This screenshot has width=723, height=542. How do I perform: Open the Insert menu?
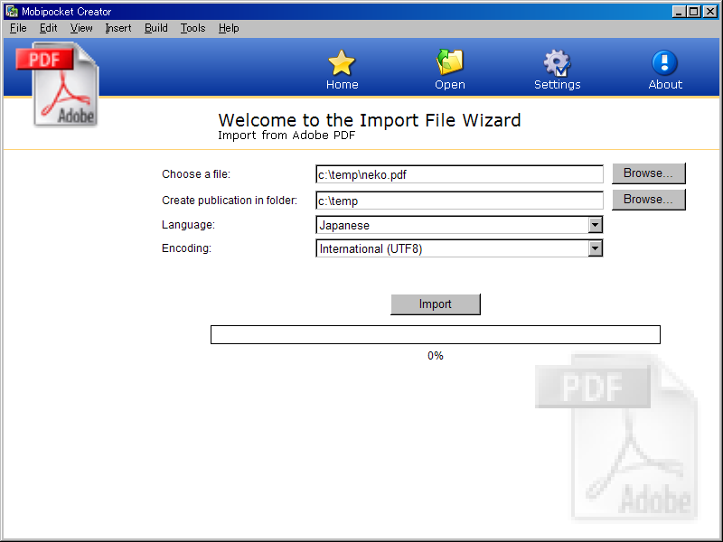(118, 28)
